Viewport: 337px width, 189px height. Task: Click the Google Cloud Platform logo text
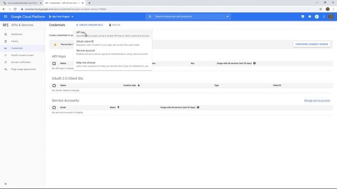click(x=28, y=16)
